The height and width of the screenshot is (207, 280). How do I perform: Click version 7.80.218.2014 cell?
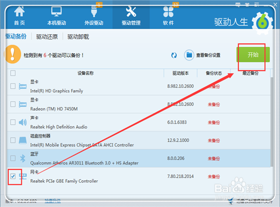[180, 176]
